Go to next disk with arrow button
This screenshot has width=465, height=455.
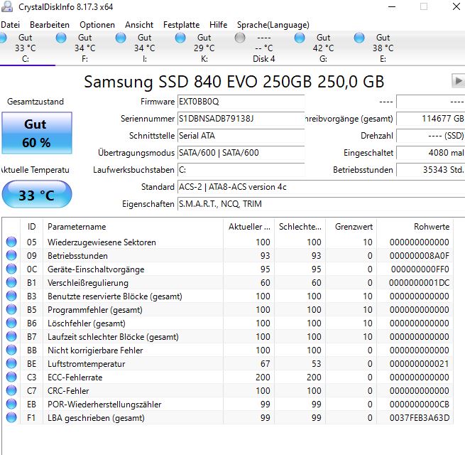(458, 80)
